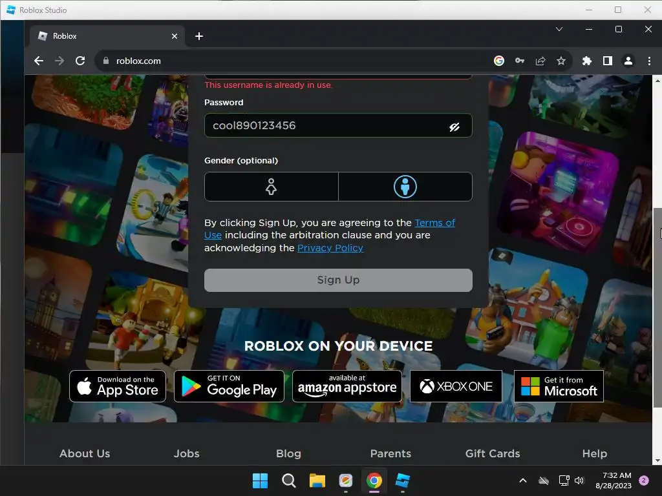The height and width of the screenshot is (496, 662).
Task: Bookmark this page with star icon
Action: pyautogui.click(x=561, y=61)
